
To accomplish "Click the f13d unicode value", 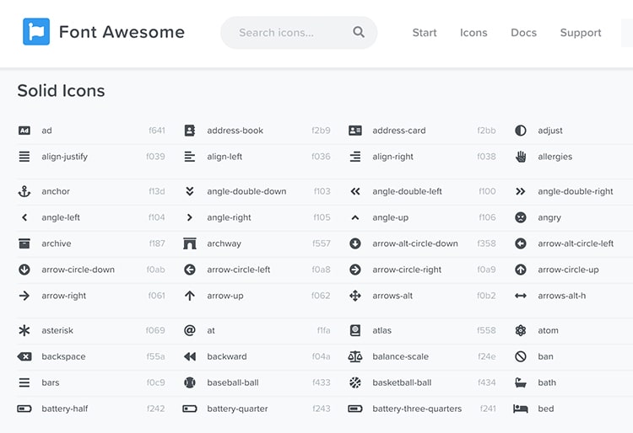I will (x=157, y=191).
